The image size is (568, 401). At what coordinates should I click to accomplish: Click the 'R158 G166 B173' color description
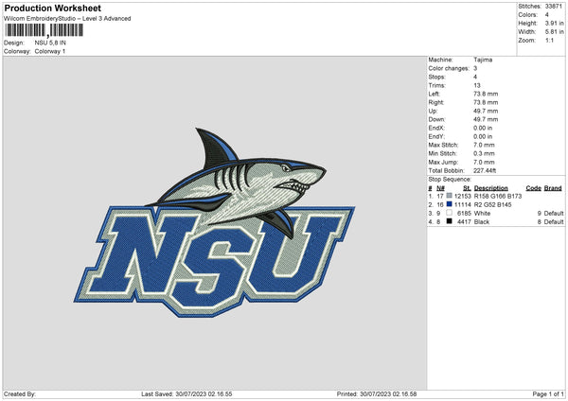(x=498, y=196)
